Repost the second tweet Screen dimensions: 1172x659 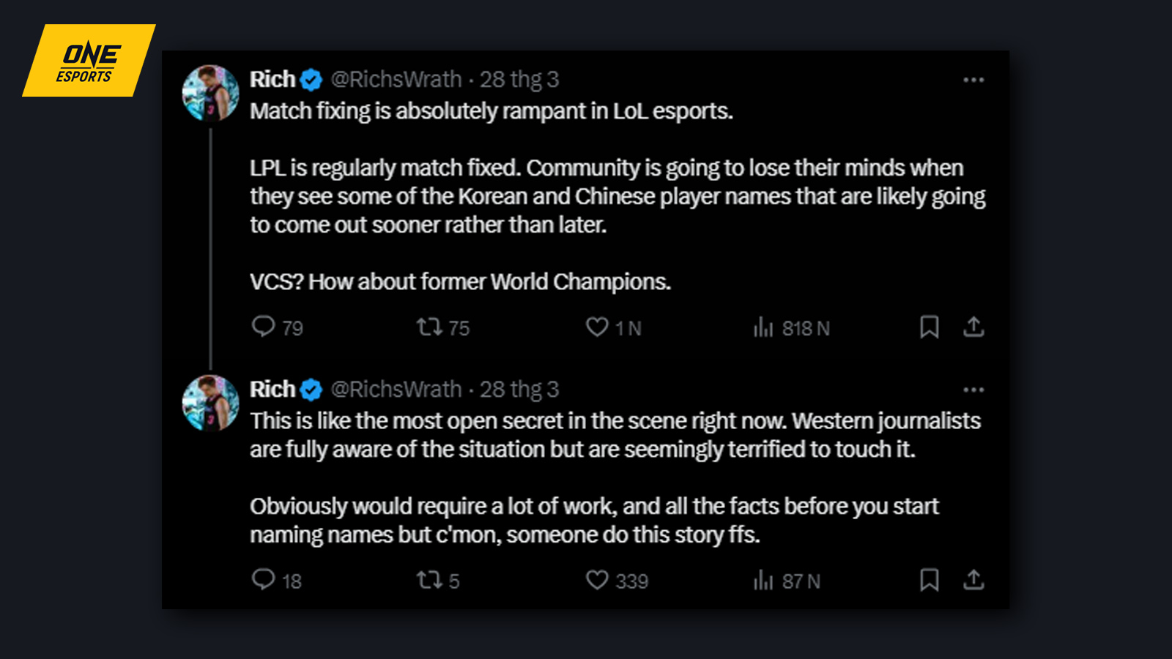click(432, 580)
